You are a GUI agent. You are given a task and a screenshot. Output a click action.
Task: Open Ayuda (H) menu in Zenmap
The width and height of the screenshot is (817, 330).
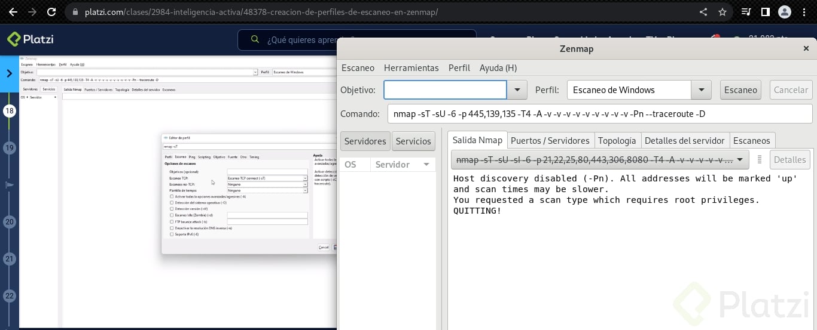(x=498, y=68)
